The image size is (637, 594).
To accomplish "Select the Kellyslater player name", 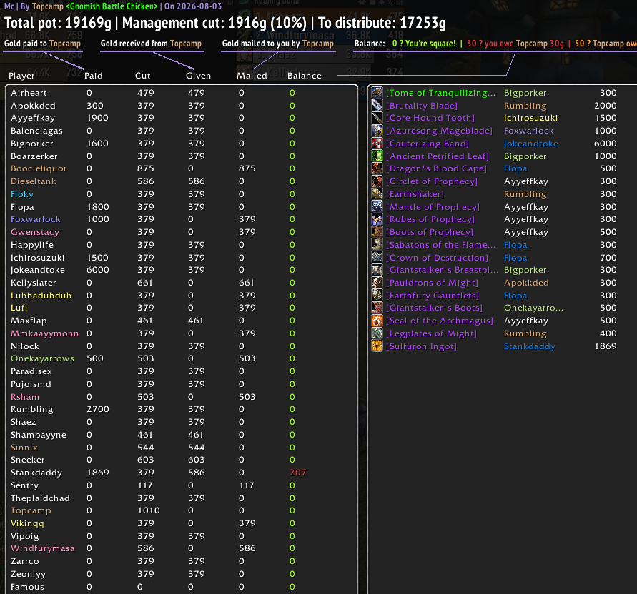I will [34, 283].
